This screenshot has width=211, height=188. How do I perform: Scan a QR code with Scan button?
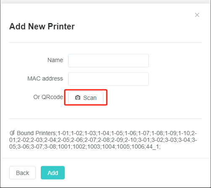(x=86, y=97)
